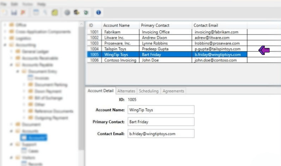Image resolution: width=281 pixels, height=166 pixels.
Task: Collapse the Document Entry node arrow
Action: (18, 71)
